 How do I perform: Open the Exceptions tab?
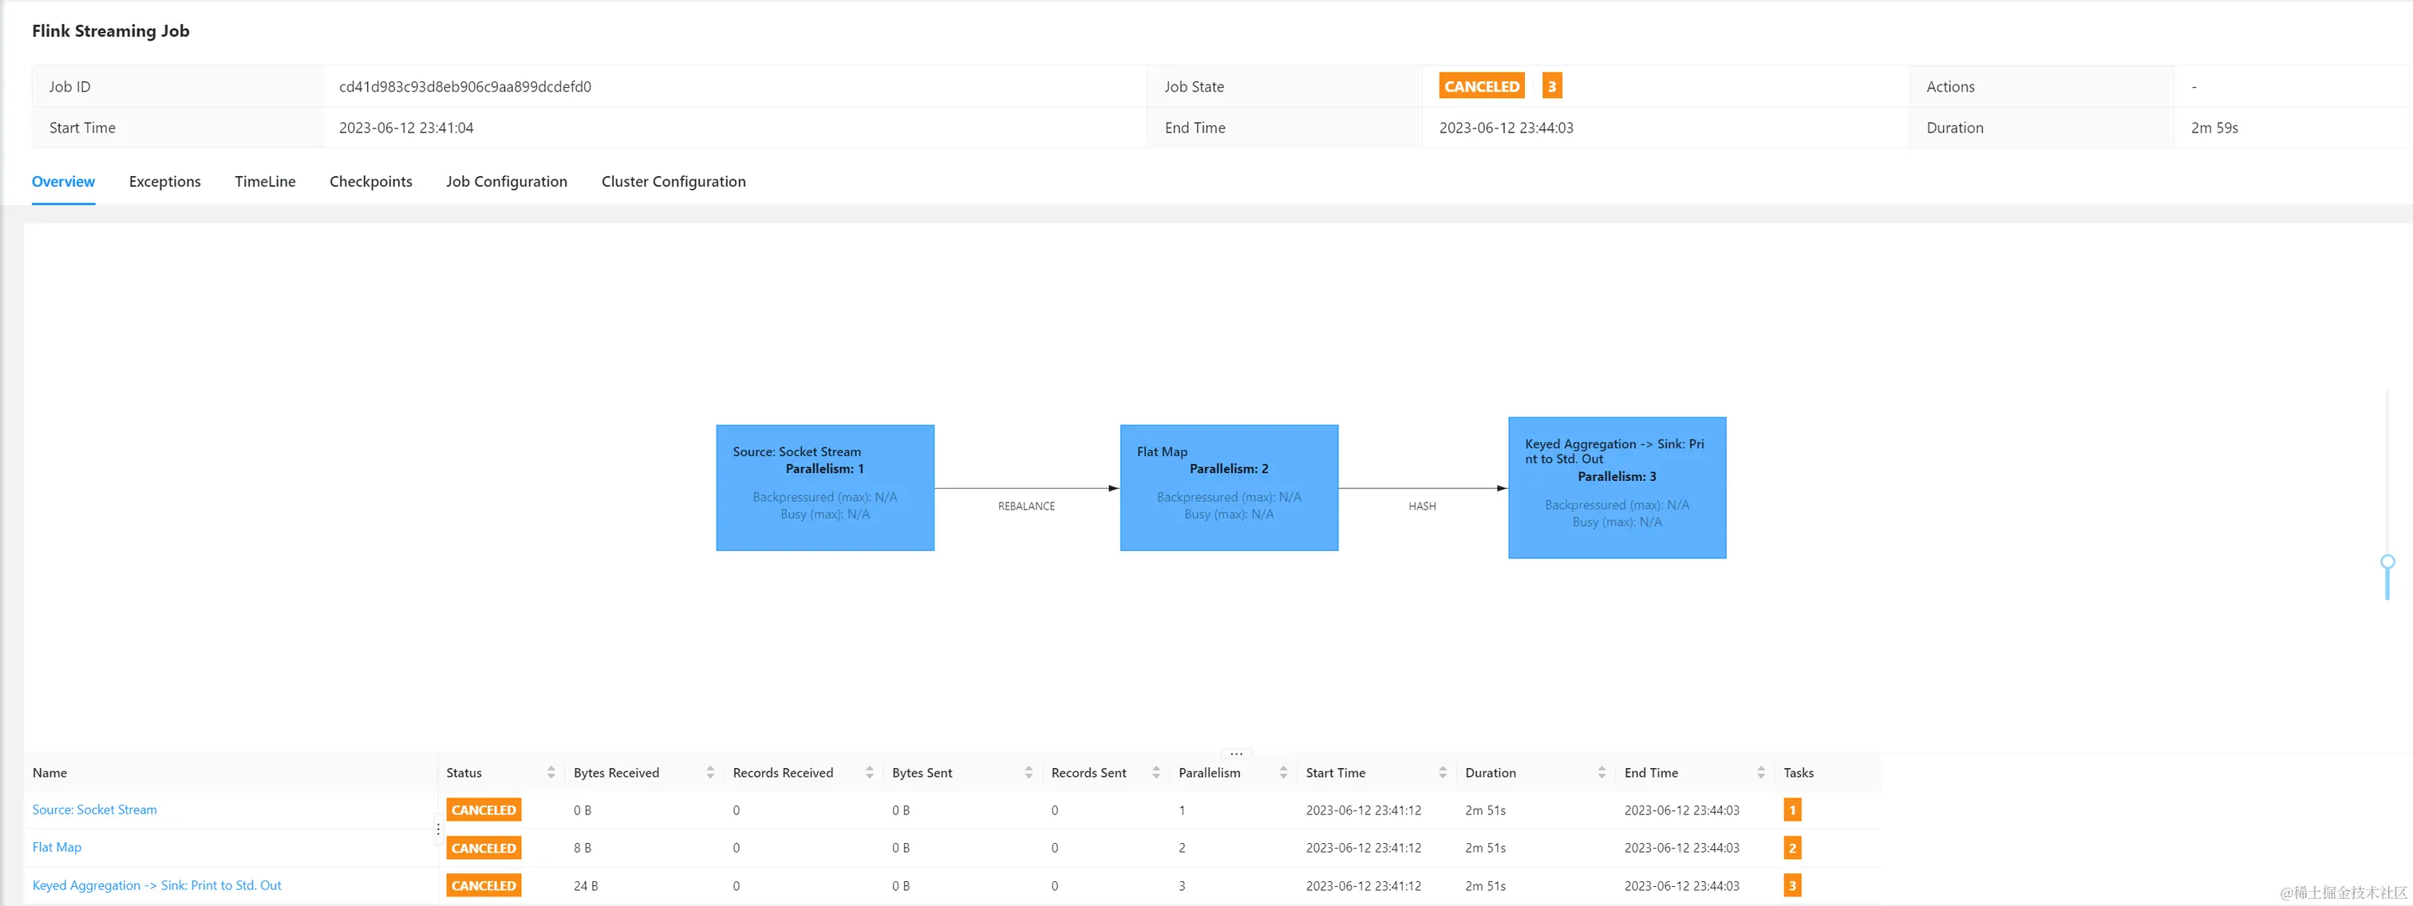[165, 182]
